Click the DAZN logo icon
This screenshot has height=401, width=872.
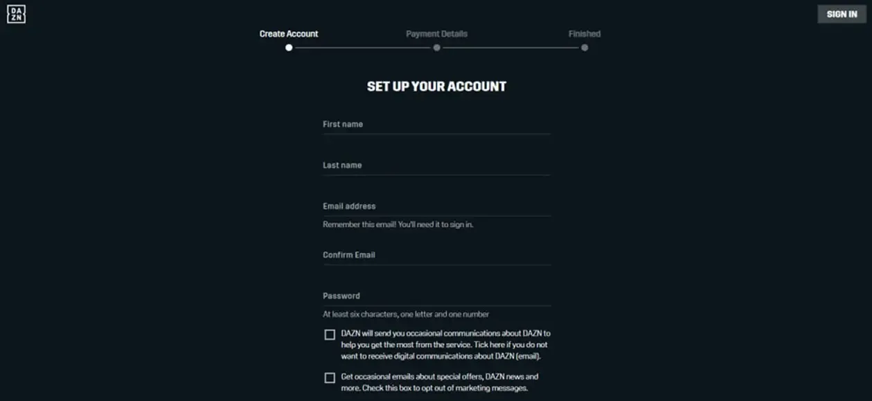coord(16,15)
